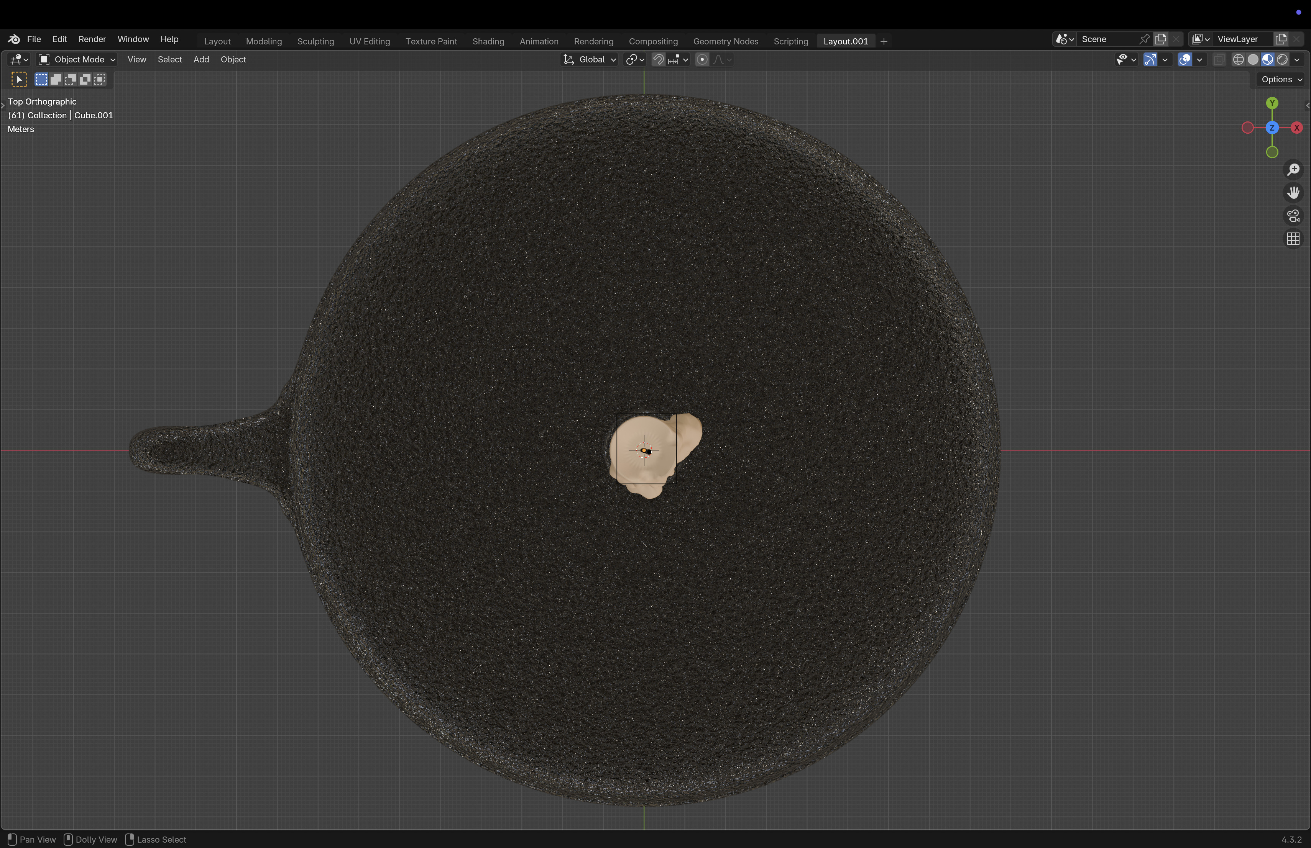Toggle the snap magnet button
1311x848 pixels.
click(658, 59)
